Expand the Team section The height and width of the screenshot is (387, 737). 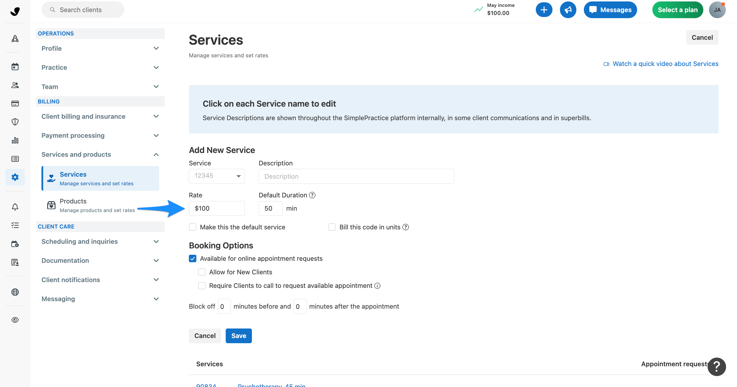coord(100,87)
